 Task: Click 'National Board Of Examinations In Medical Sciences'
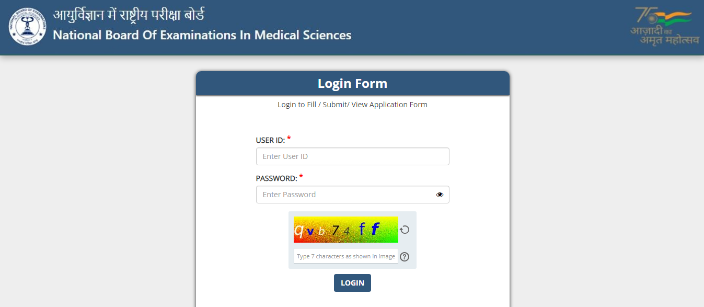[202, 36]
